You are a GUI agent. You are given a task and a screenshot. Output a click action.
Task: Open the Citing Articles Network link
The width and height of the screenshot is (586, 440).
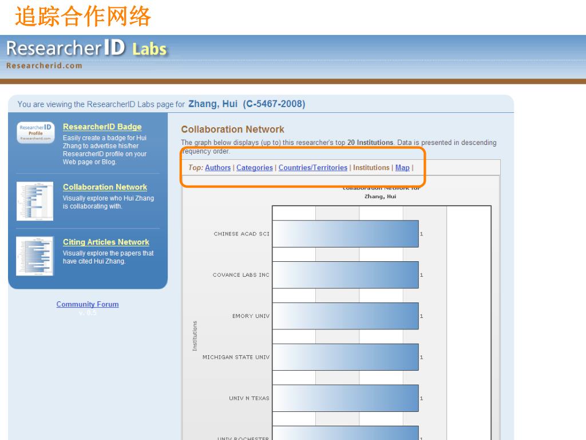coord(106,242)
